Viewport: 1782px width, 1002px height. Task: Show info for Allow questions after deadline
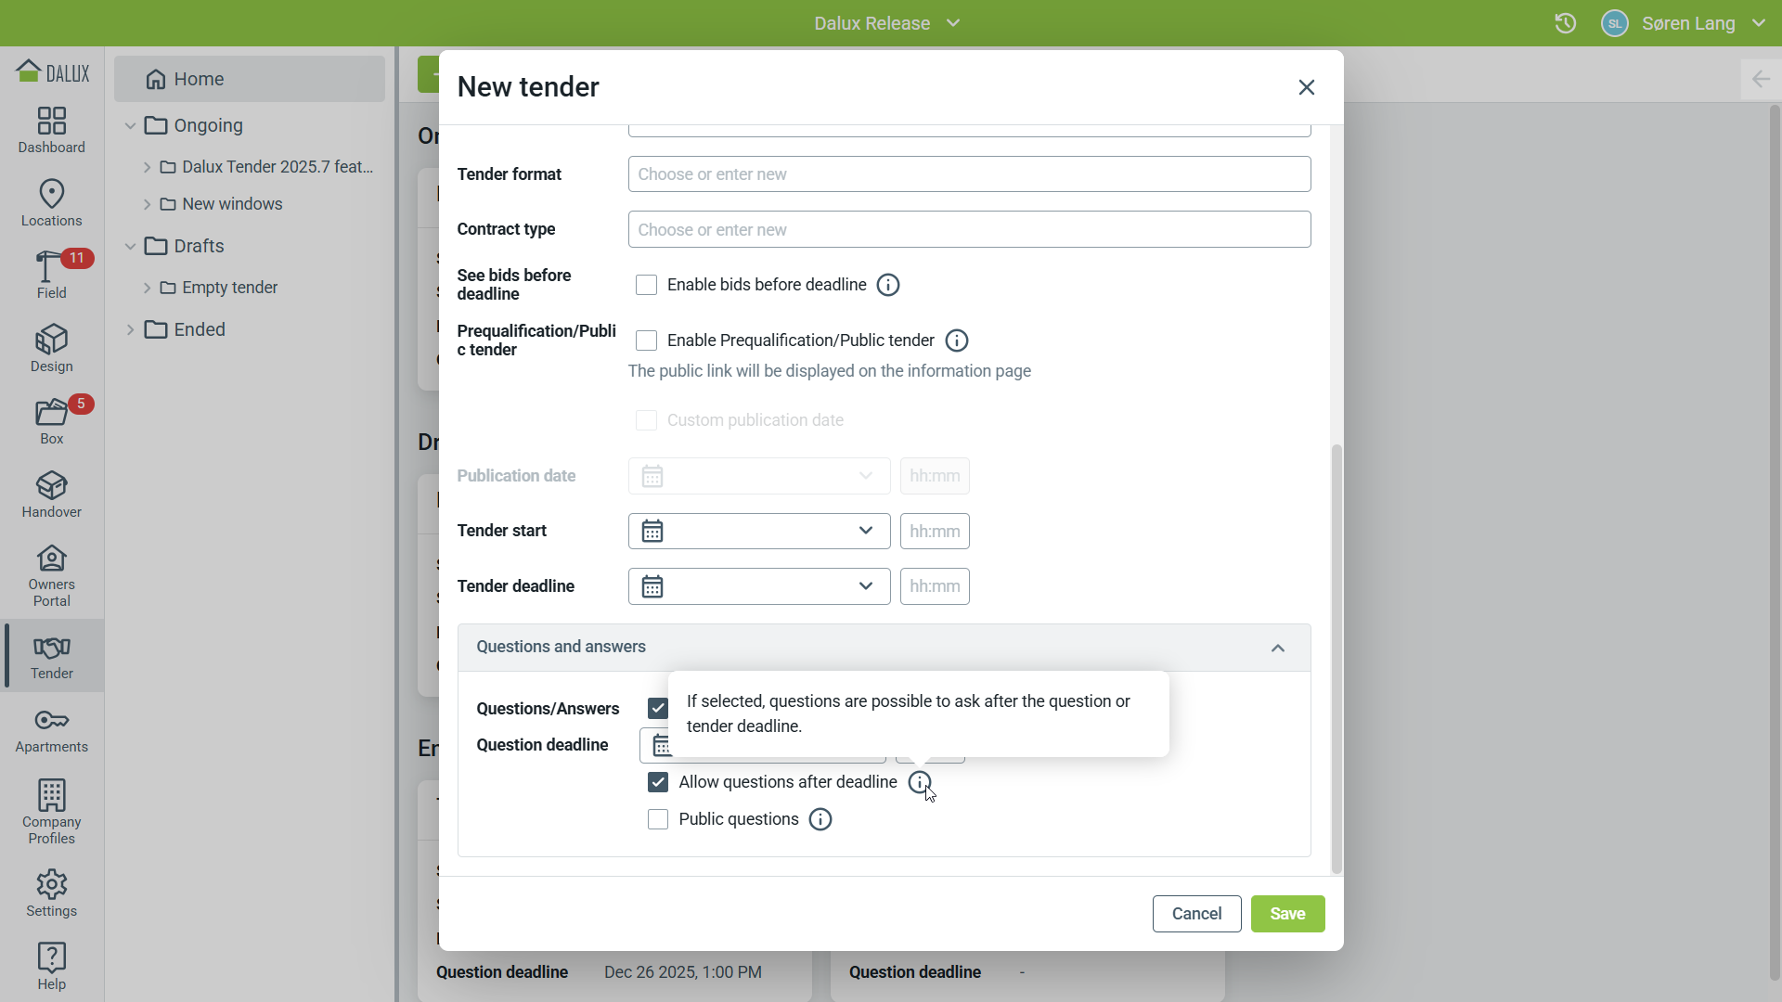pyautogui.click(x=920, y=782)
